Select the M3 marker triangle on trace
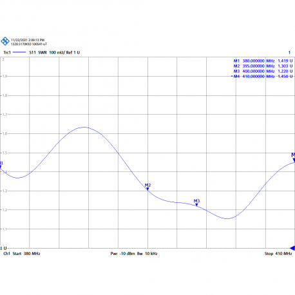This screenshot has width=295, height=295. [x=196, y=205]
